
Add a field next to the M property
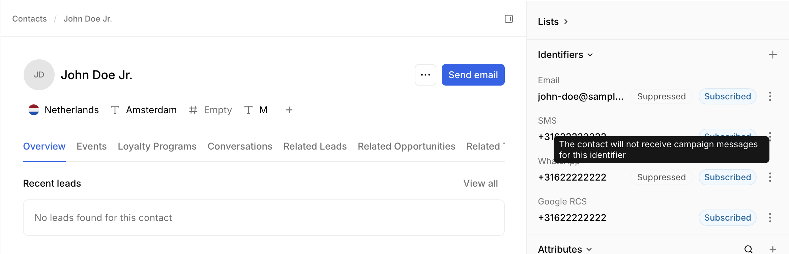[289, 110]
